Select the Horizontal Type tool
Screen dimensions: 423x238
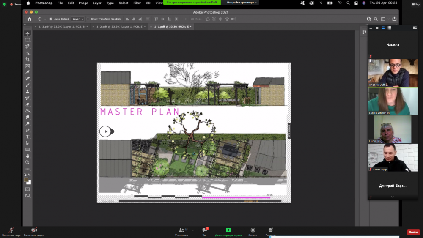tap(27, 137)
